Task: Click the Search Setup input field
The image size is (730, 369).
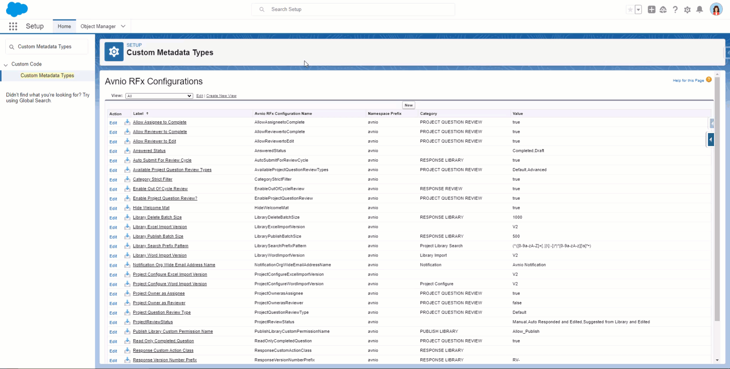Action: 353,10
